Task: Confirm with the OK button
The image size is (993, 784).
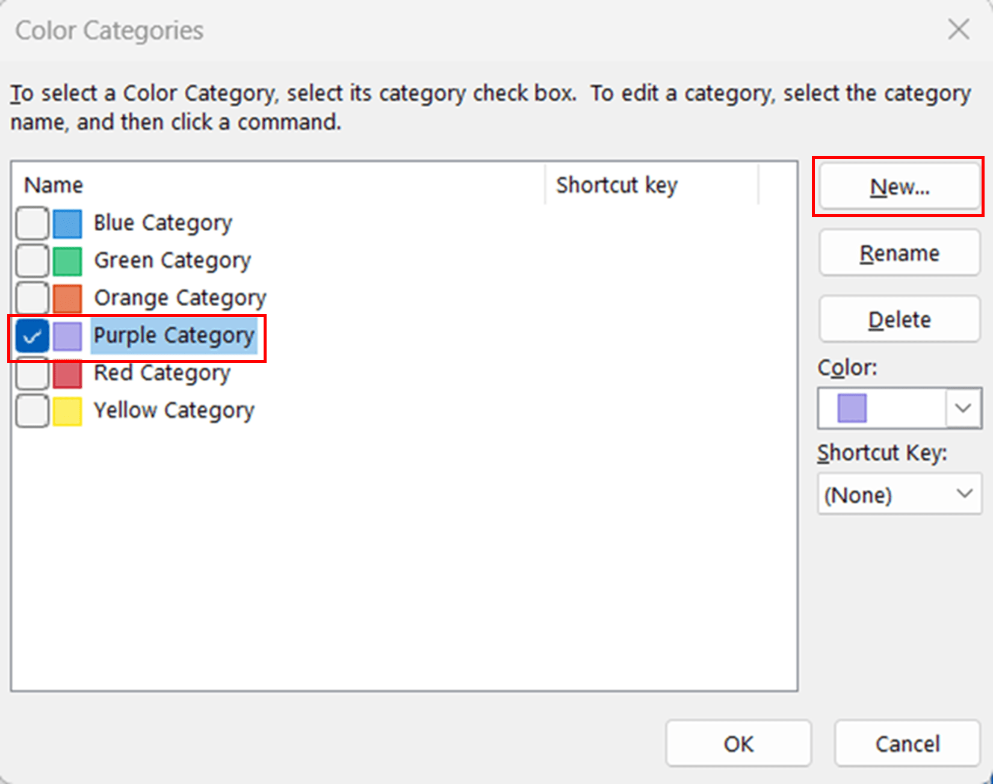Action: click(x=738, y=744)
